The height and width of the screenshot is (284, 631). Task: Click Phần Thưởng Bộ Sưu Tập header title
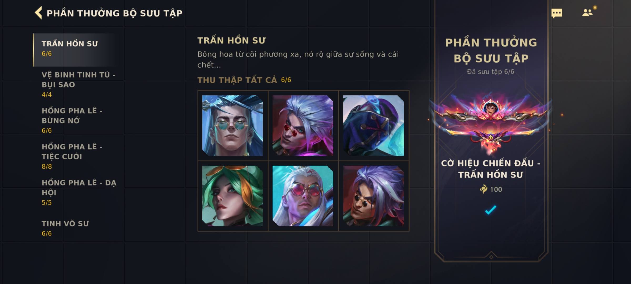[115, 13]
